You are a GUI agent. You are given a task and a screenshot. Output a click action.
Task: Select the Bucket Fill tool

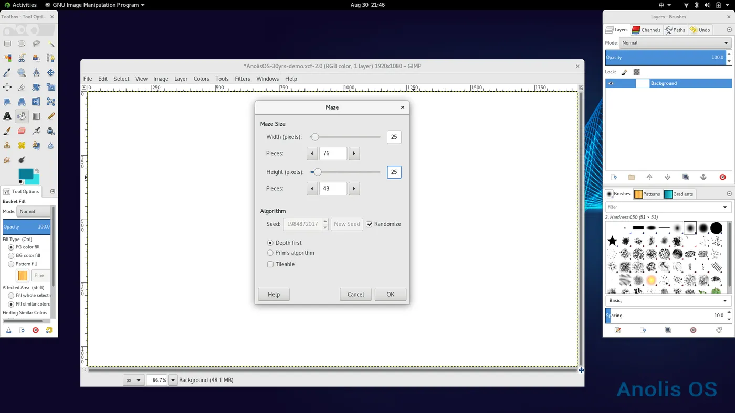[x=22, y=116]
